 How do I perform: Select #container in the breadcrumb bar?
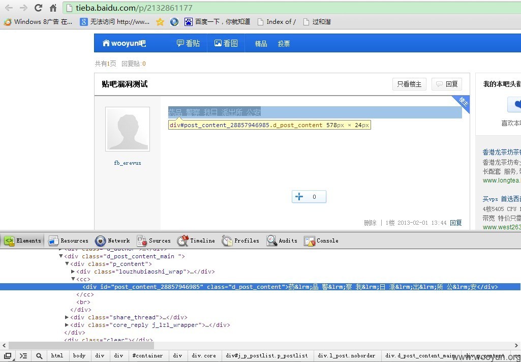click(147, 356)
